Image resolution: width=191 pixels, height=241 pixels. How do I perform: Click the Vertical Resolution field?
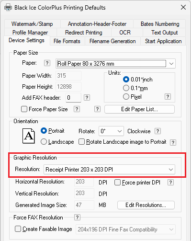[x=84, y=193]
